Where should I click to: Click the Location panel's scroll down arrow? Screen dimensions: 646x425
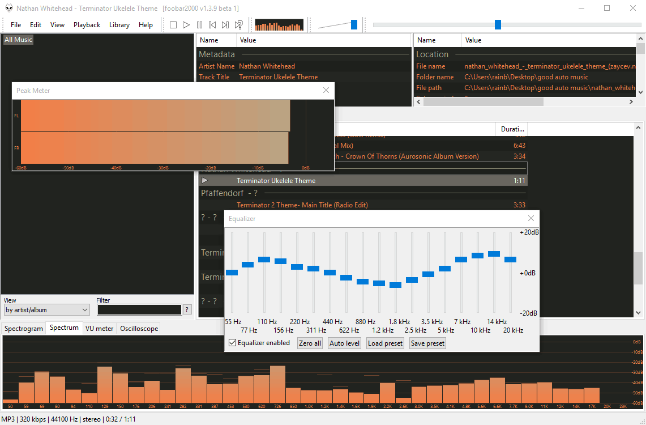pos(641,92)
